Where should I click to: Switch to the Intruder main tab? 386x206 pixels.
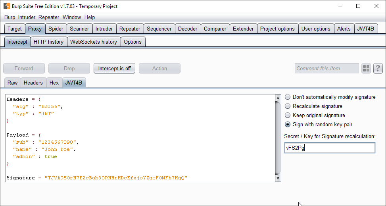[104, 29]
